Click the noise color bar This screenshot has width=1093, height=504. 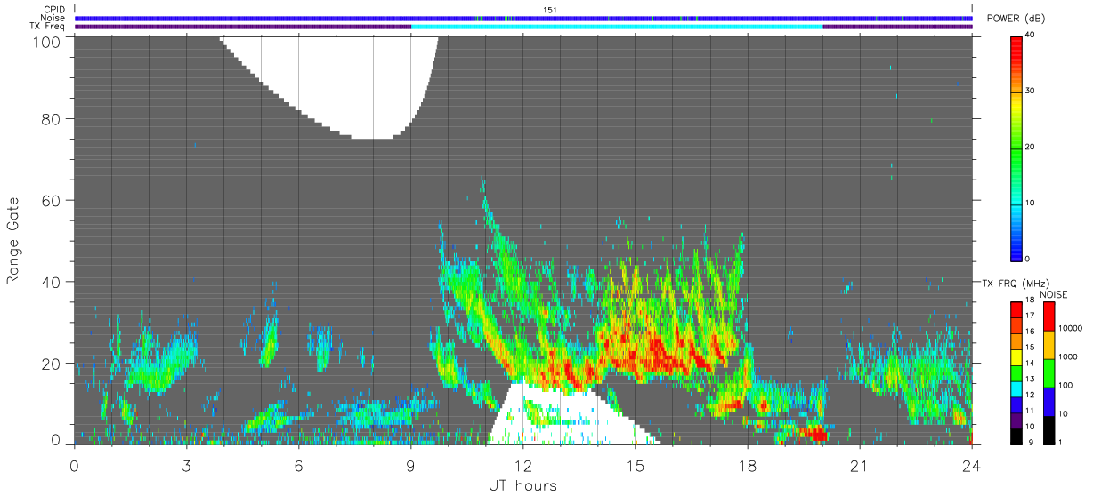click(x=1049, y=373)
